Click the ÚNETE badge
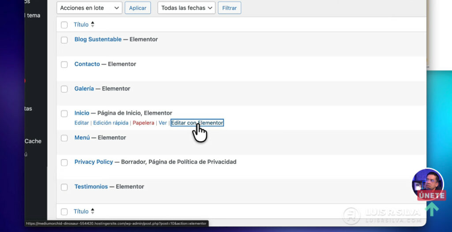The width and height of the screenshot is (452, 232). point(432,195)
